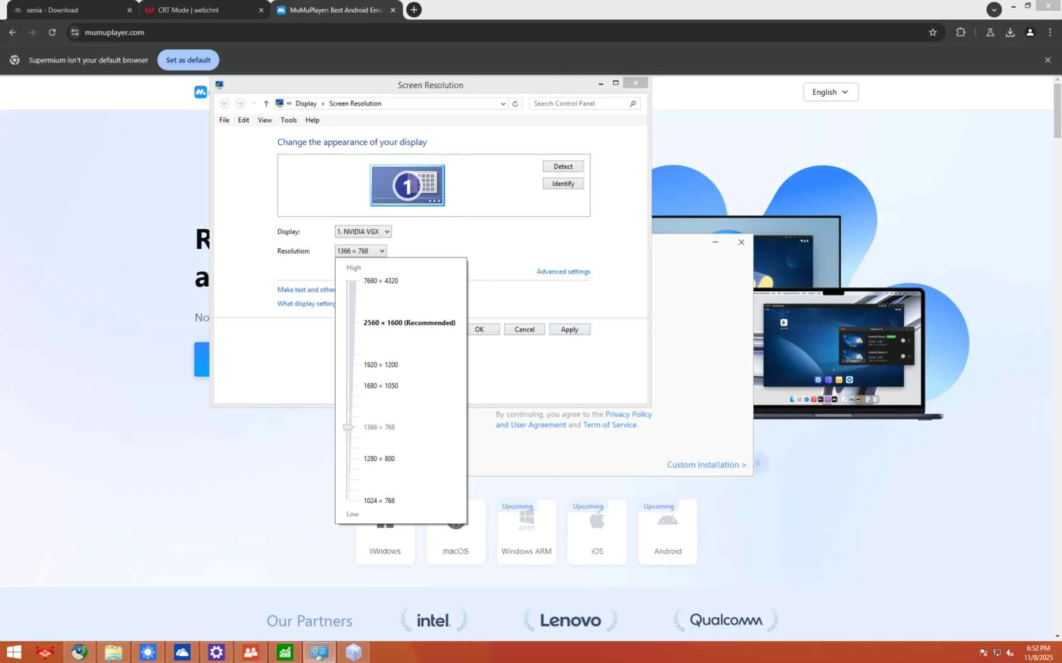Select monitor 1 display thumbnail
Viewport: 1062px width, 663px height.
coord(407,185)
